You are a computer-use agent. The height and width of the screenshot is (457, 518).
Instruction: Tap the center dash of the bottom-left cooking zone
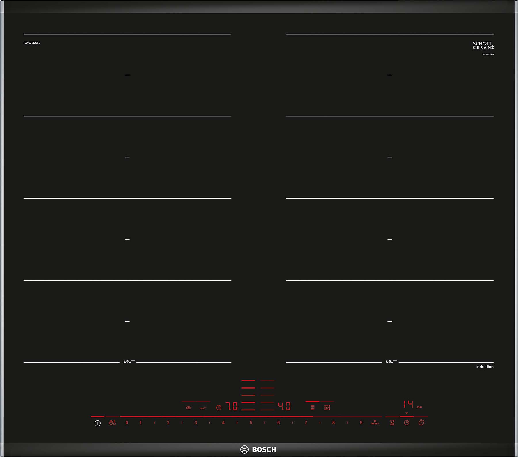tap(127, 321)
